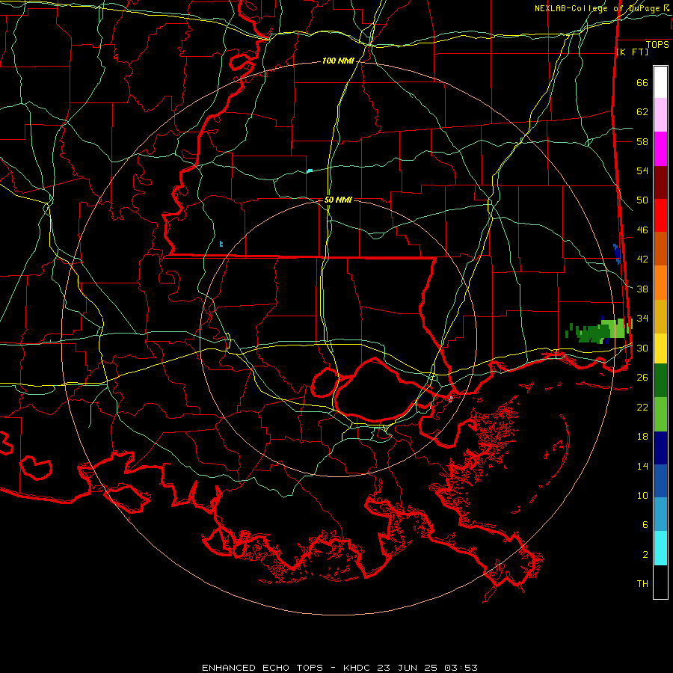
Task: Click the 38 legend value label
Action: [x=642, y=289]
